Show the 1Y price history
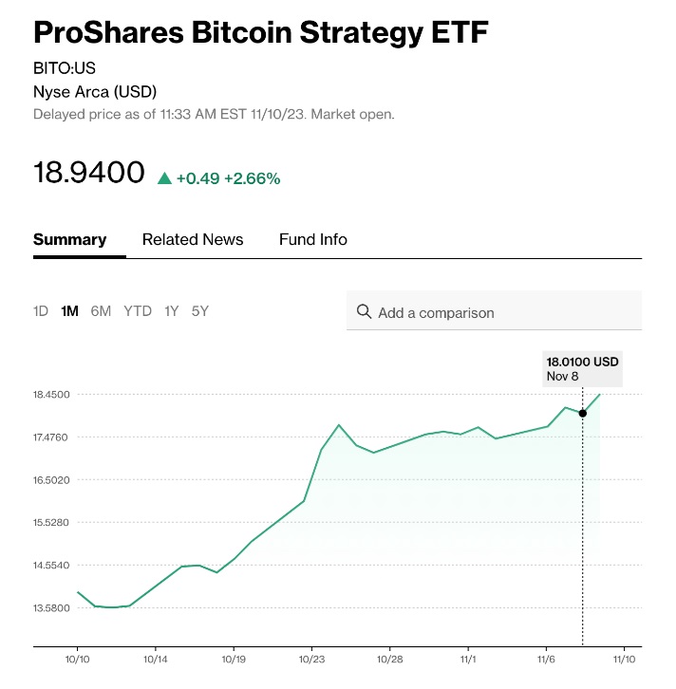676x689 pixels. click(x=171, y=311)
